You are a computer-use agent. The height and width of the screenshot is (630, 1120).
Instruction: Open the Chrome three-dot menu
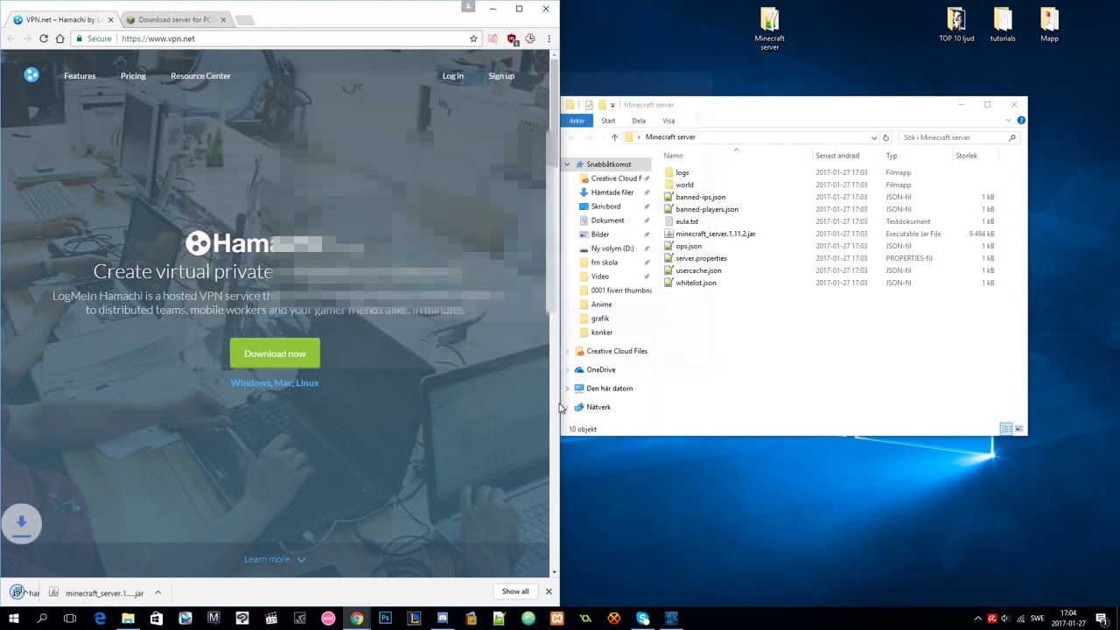pos(549,38)
